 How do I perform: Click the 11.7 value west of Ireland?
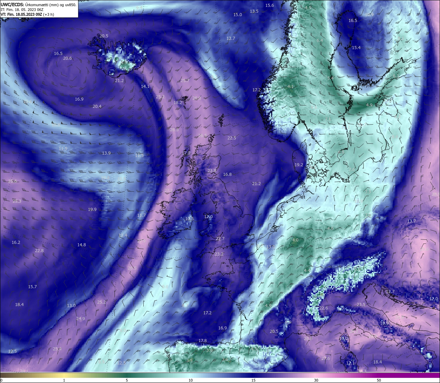click(x=141, y=215)
